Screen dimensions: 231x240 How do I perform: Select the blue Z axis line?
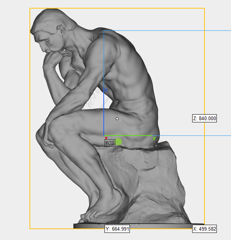[104, 111]
